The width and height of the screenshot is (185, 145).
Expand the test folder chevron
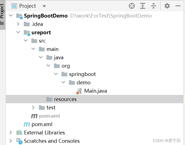coord(33,107)
